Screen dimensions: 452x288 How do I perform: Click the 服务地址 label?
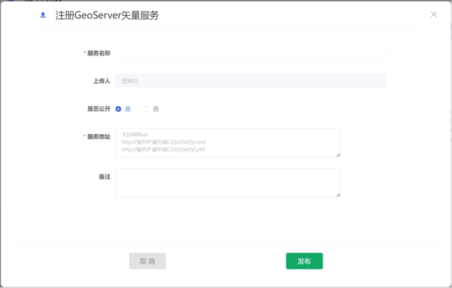pos(98,137)
